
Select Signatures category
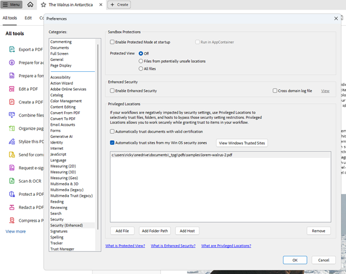point(59,231)
